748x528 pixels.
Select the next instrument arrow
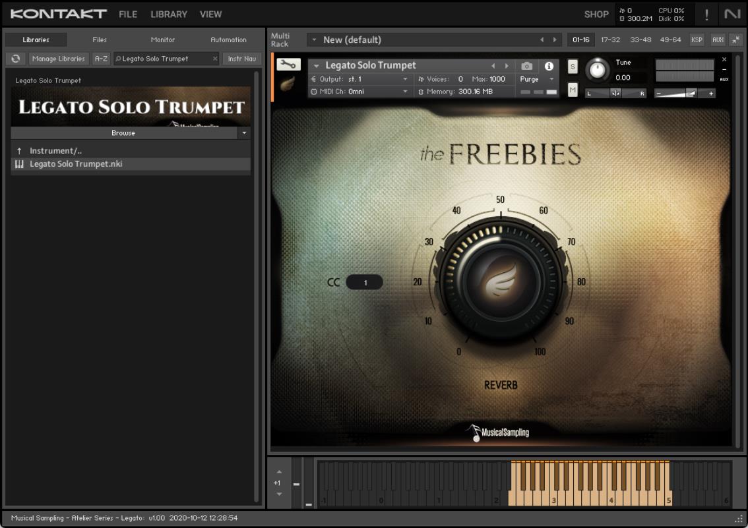(x=507, y=66)
